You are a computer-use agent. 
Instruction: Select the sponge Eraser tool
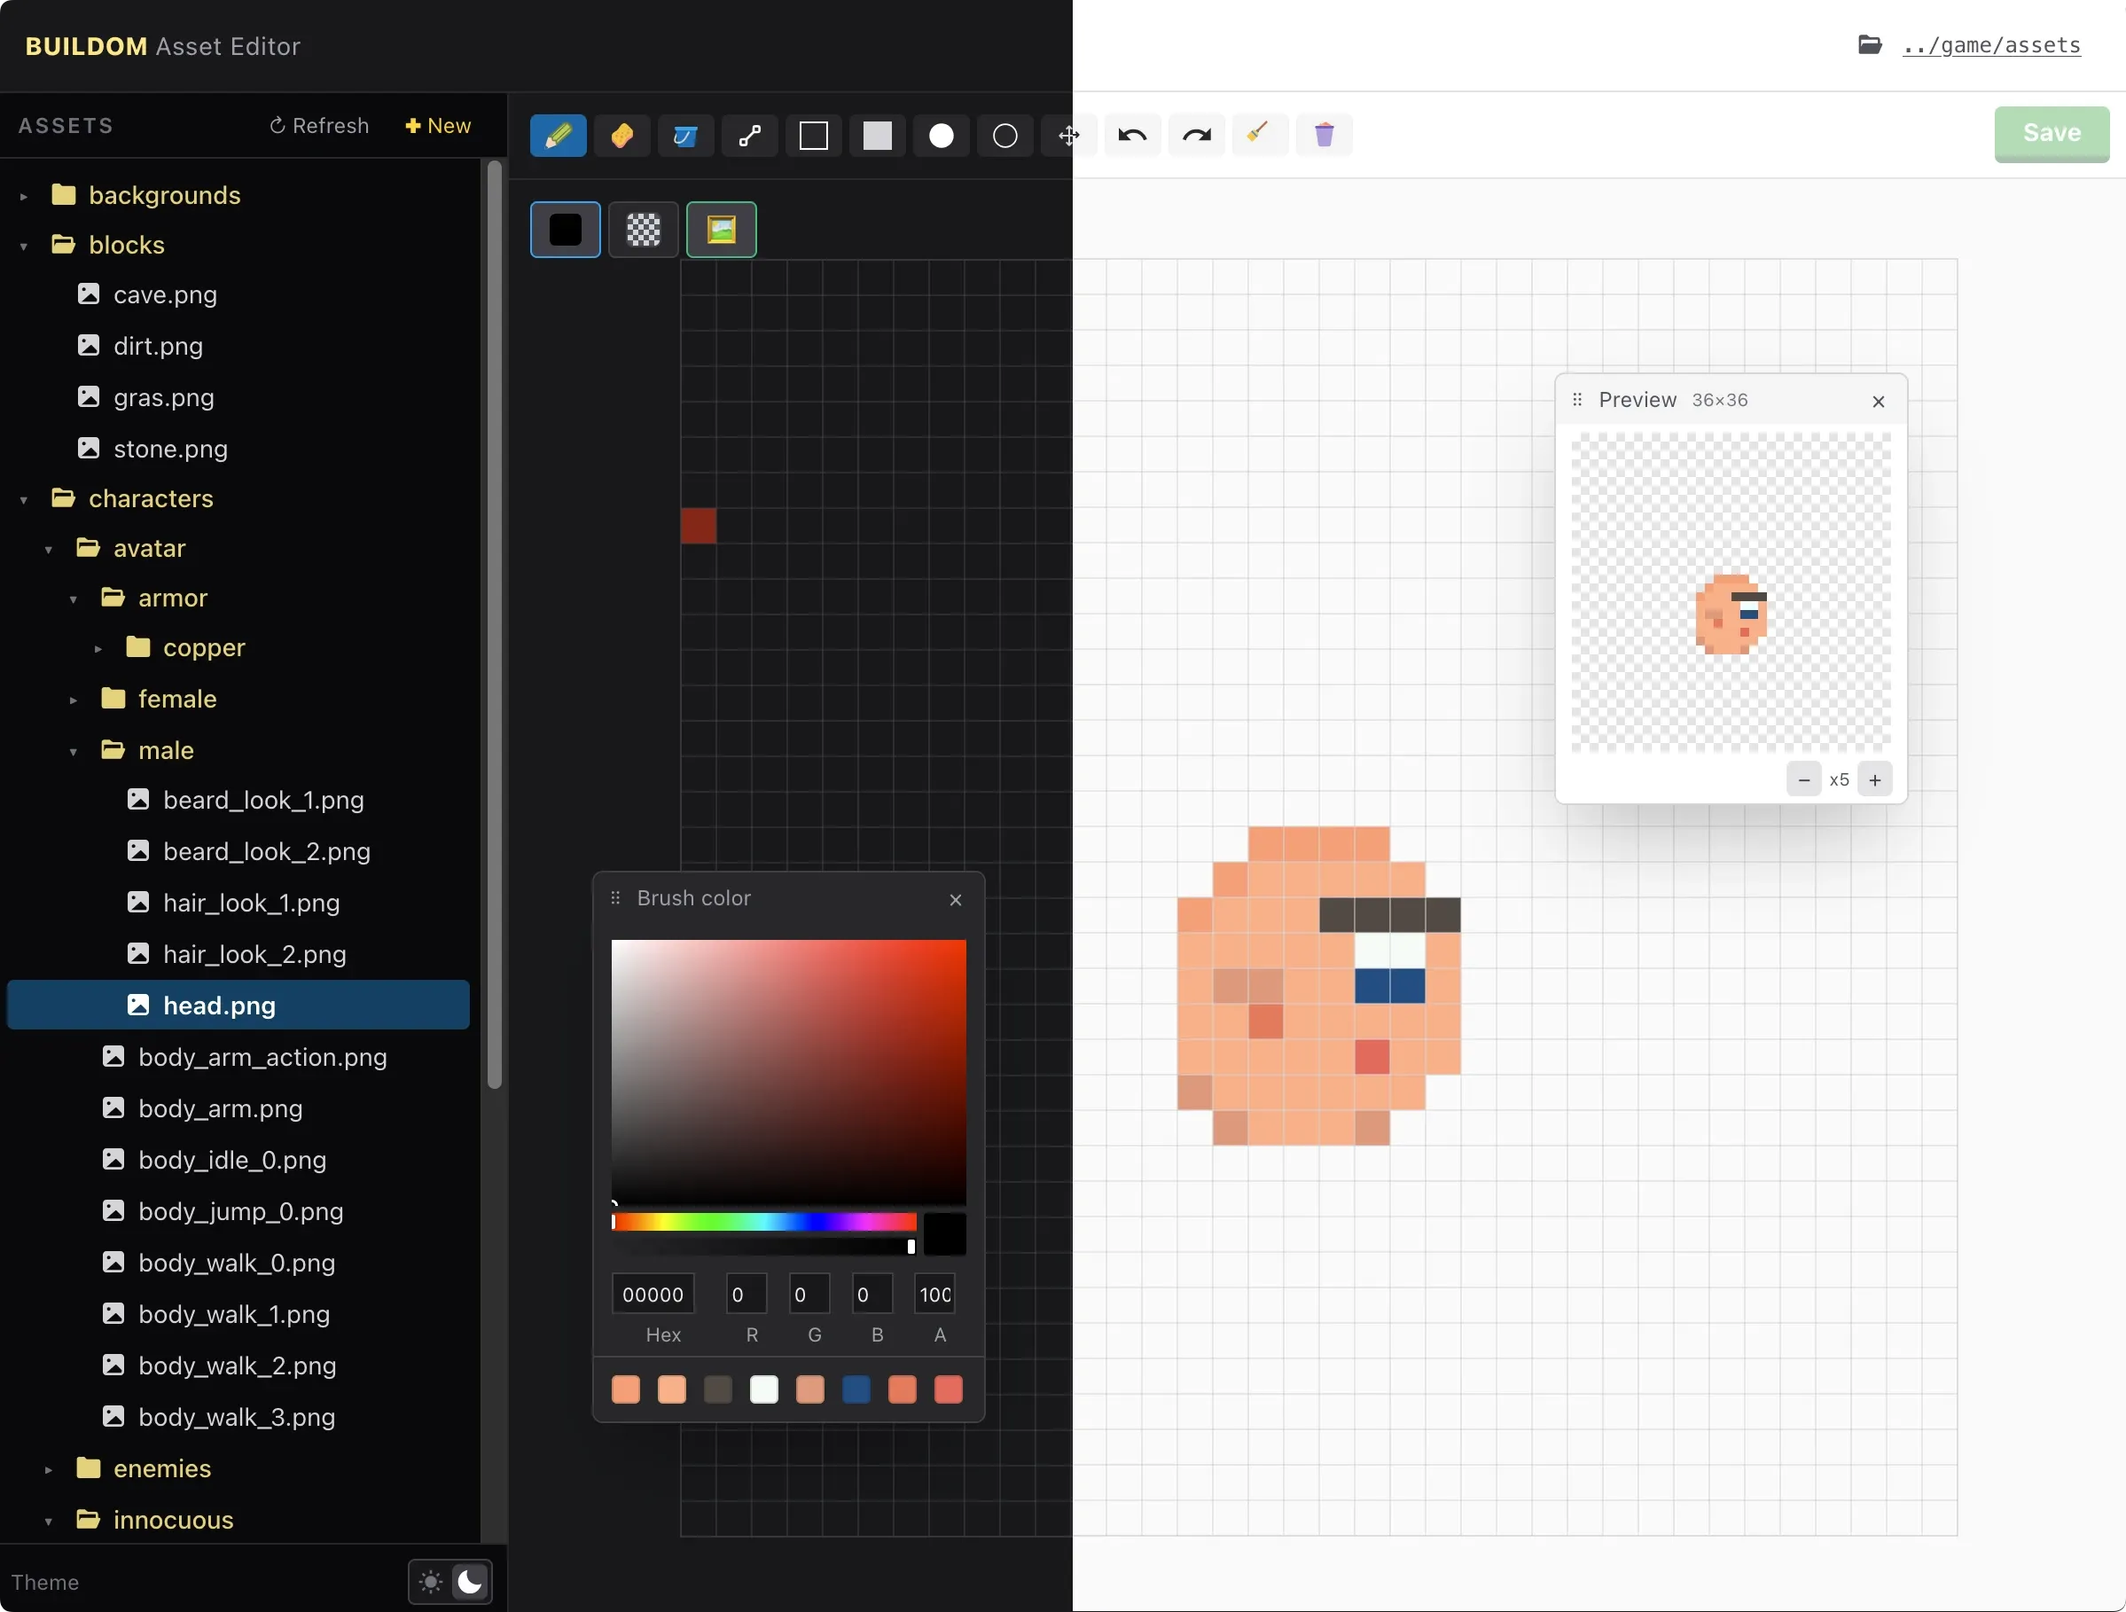click(x=621, y=136)
